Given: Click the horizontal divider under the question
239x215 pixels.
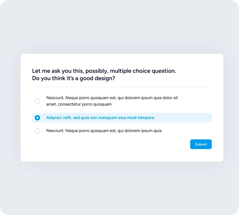Looking at the screenshot, I should point(122,87).
